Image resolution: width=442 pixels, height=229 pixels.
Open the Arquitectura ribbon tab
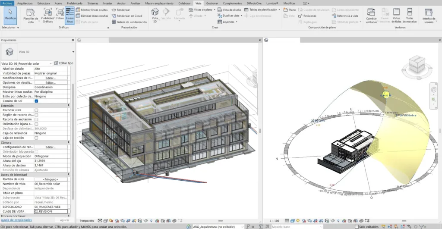click(x=25, y=3)
